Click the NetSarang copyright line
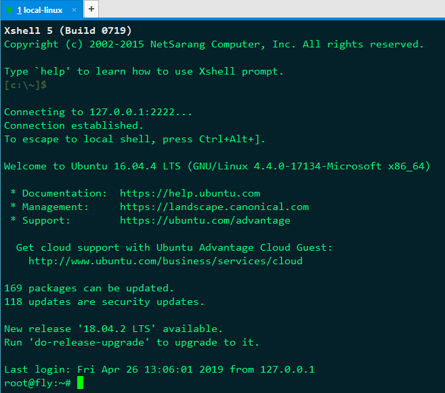 tap(214, 44)
